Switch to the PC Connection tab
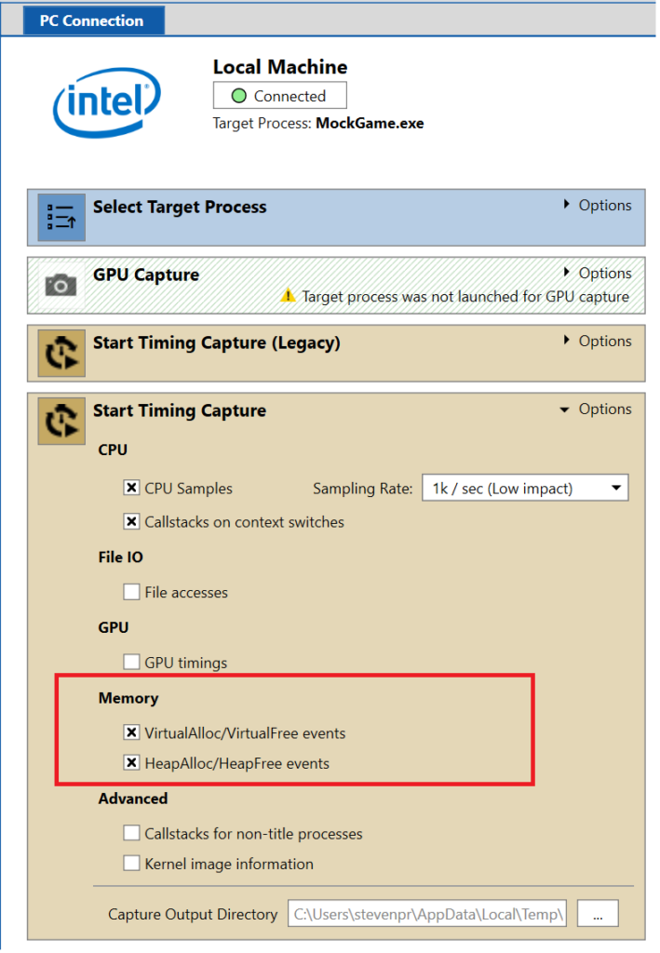 point(93,19)
